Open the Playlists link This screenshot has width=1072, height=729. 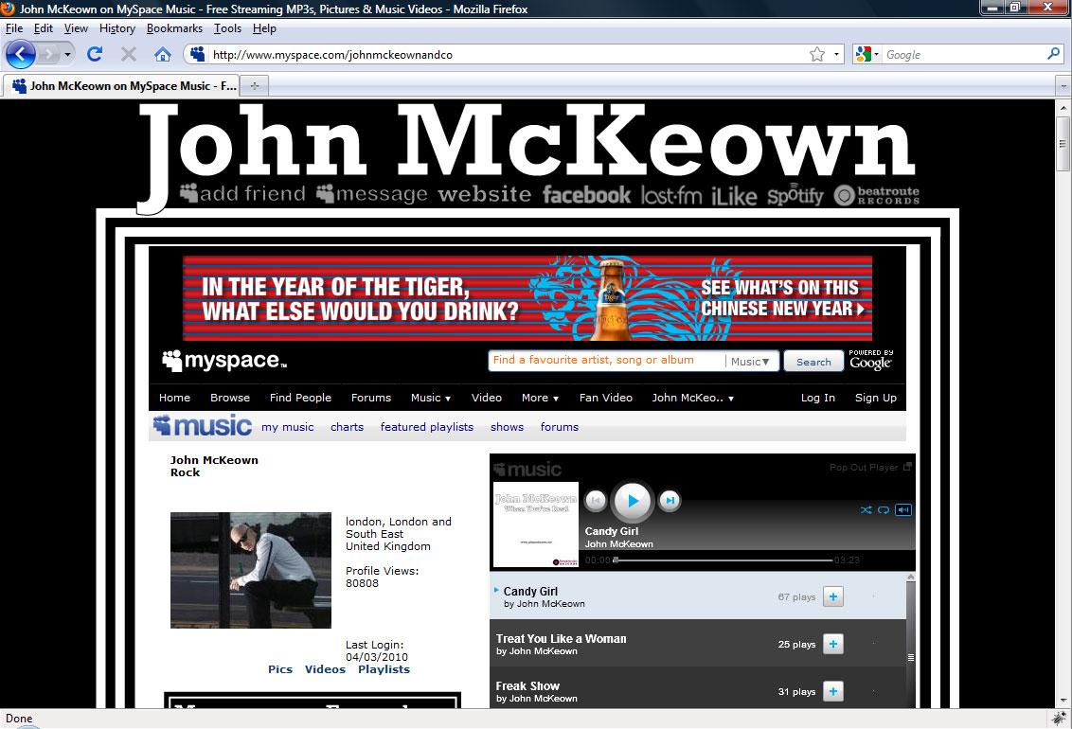pyautogui.click(x=384, y=668)
